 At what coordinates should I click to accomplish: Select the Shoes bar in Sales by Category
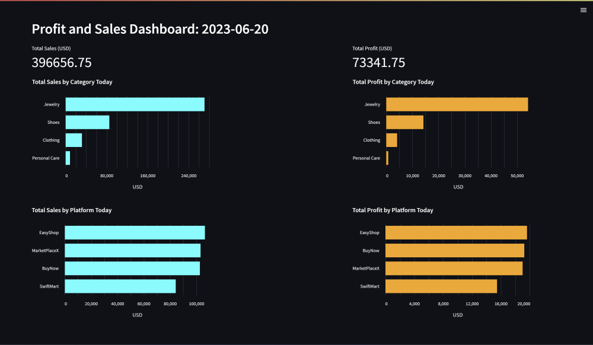pos(87,122)
